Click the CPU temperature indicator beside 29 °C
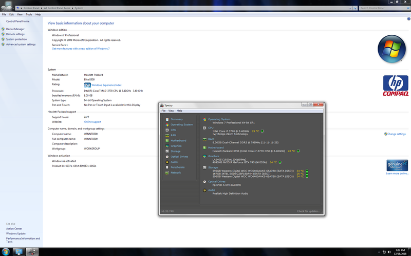The image size is (411, 256). coord(262,131)
